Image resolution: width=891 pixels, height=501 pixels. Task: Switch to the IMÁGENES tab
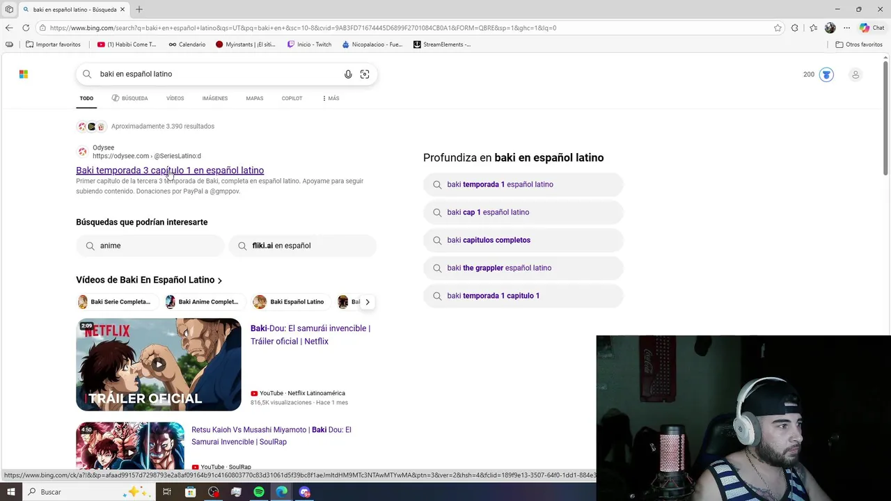click(215, 98)
